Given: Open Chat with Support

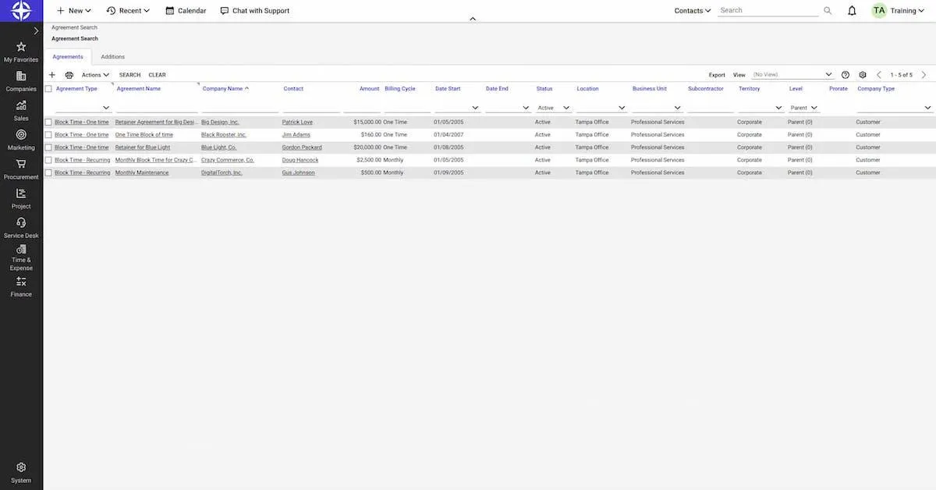Looking at the screenshot, I should (254, 11).
